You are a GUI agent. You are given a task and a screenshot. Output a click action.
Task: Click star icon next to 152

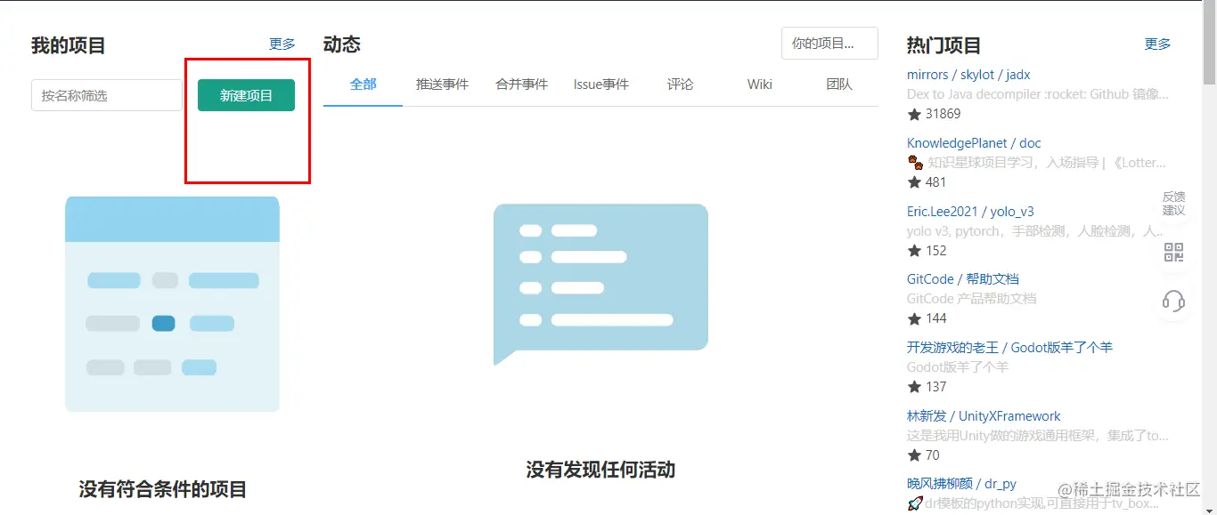click(x=914, y=251)
